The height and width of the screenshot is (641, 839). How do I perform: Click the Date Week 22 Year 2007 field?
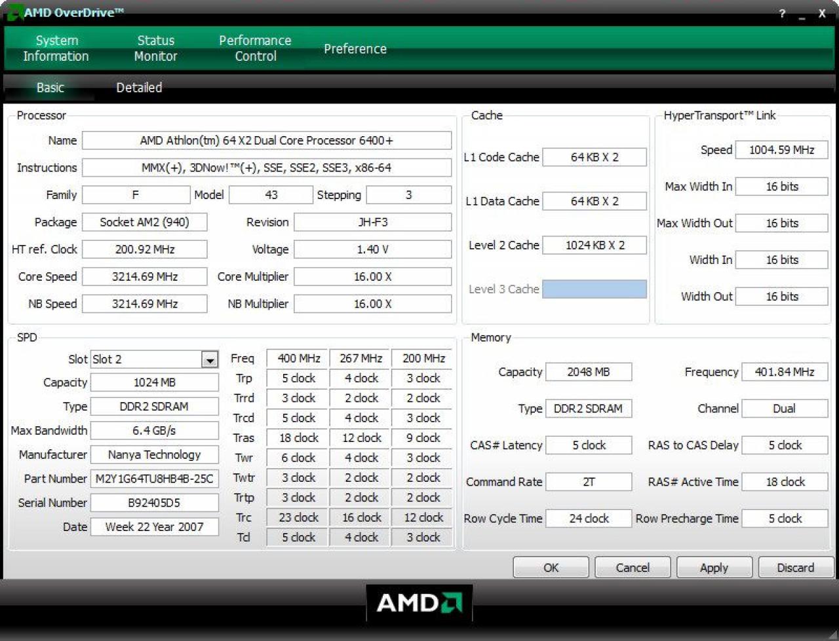(154, 527)
